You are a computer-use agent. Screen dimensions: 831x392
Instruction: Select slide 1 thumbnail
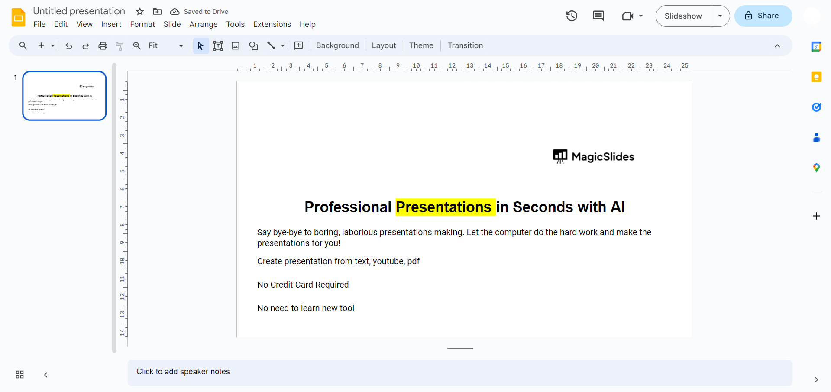pos(65,96)
